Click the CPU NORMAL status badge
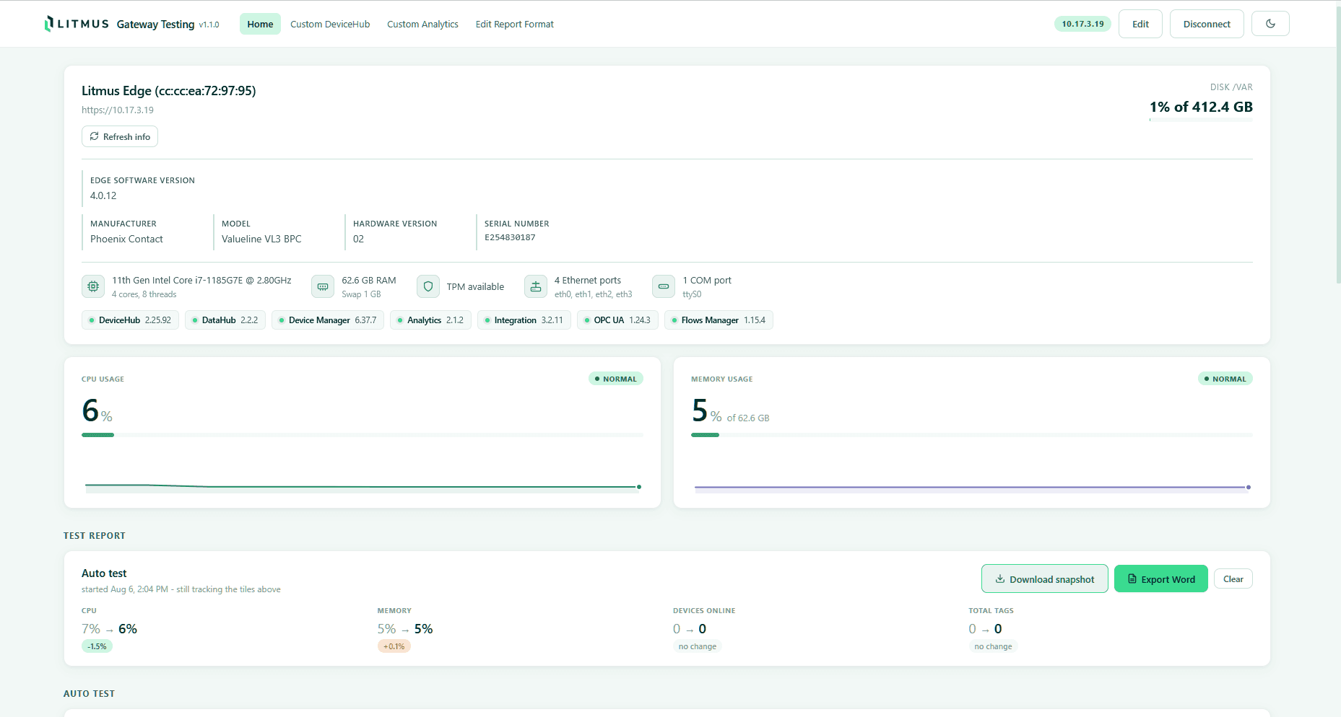This screenshot has width=1341, height=717. (616, 379)
